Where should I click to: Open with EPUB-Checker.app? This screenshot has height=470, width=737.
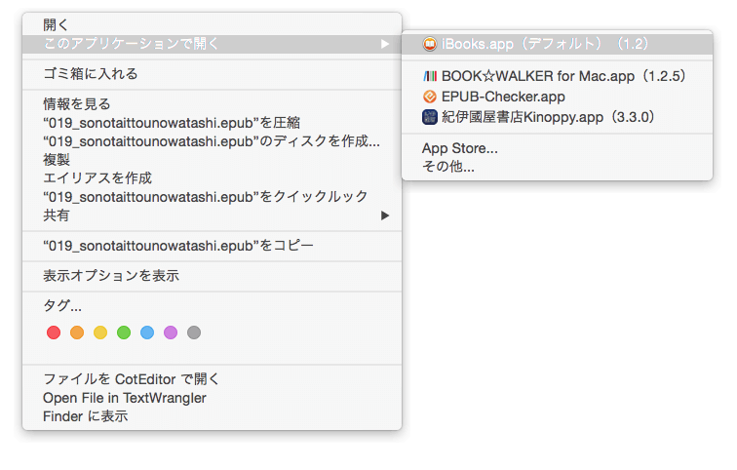pos(558,97)
